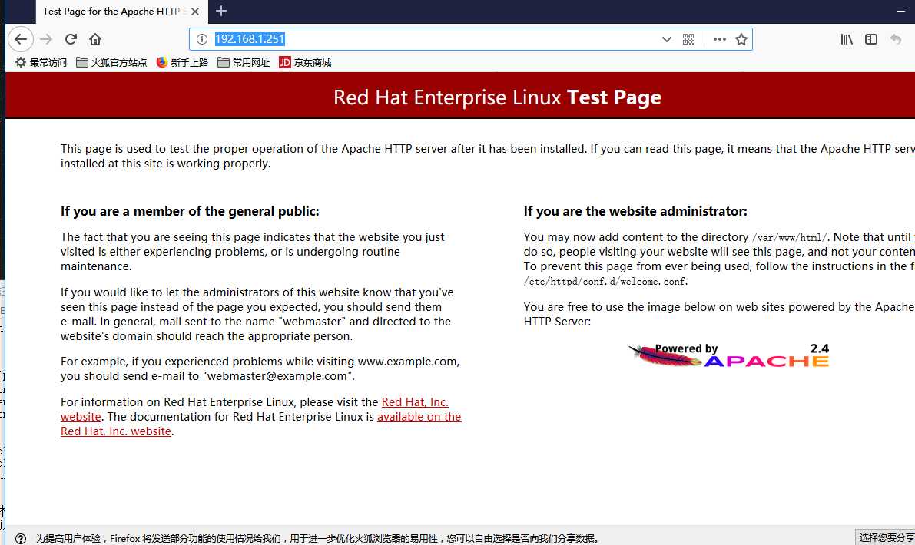
Task: Open the 'available on the' documentation link
Action: tap(419, 417)
